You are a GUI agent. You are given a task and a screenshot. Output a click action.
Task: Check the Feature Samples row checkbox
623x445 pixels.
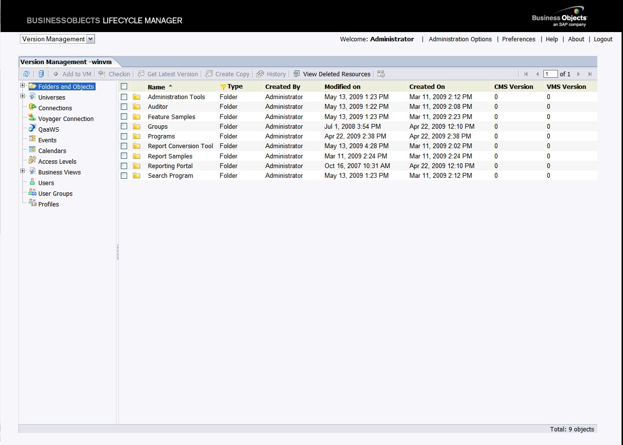click(124, 117)
